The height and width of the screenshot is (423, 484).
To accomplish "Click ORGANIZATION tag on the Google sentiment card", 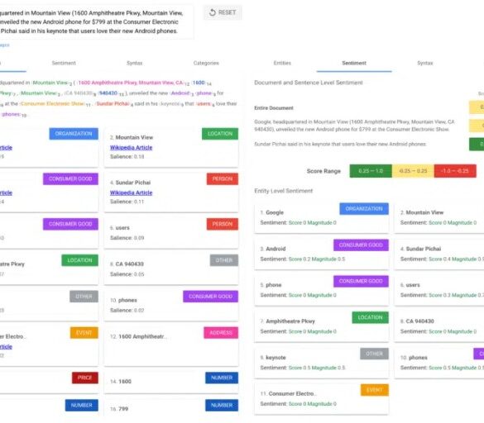I will tap(364, 209).
